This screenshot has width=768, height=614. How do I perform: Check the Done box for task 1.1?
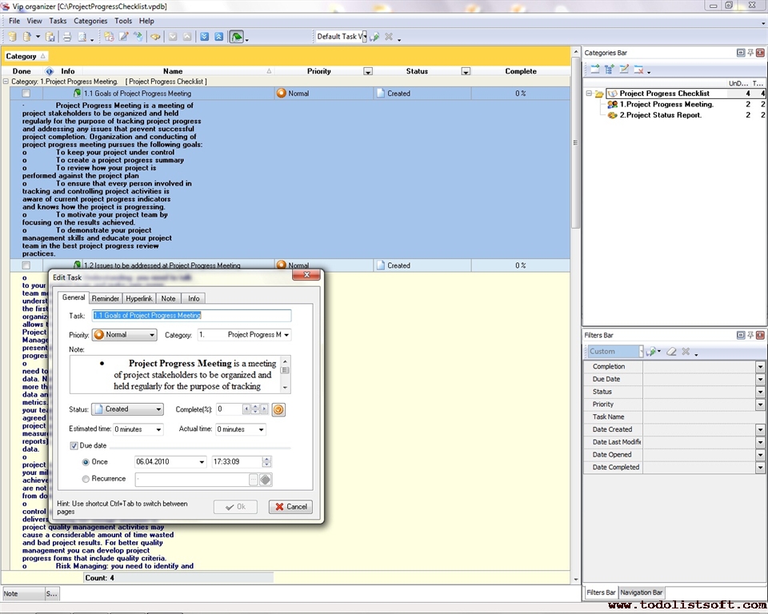pyautogui.click(x=26, y=94)
